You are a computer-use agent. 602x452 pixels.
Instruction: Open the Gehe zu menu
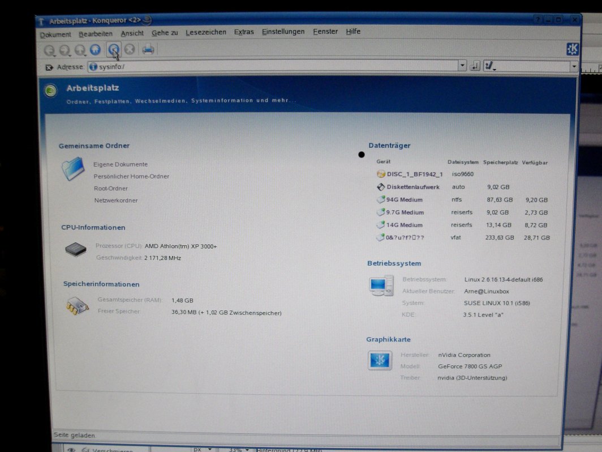(165, 33)
